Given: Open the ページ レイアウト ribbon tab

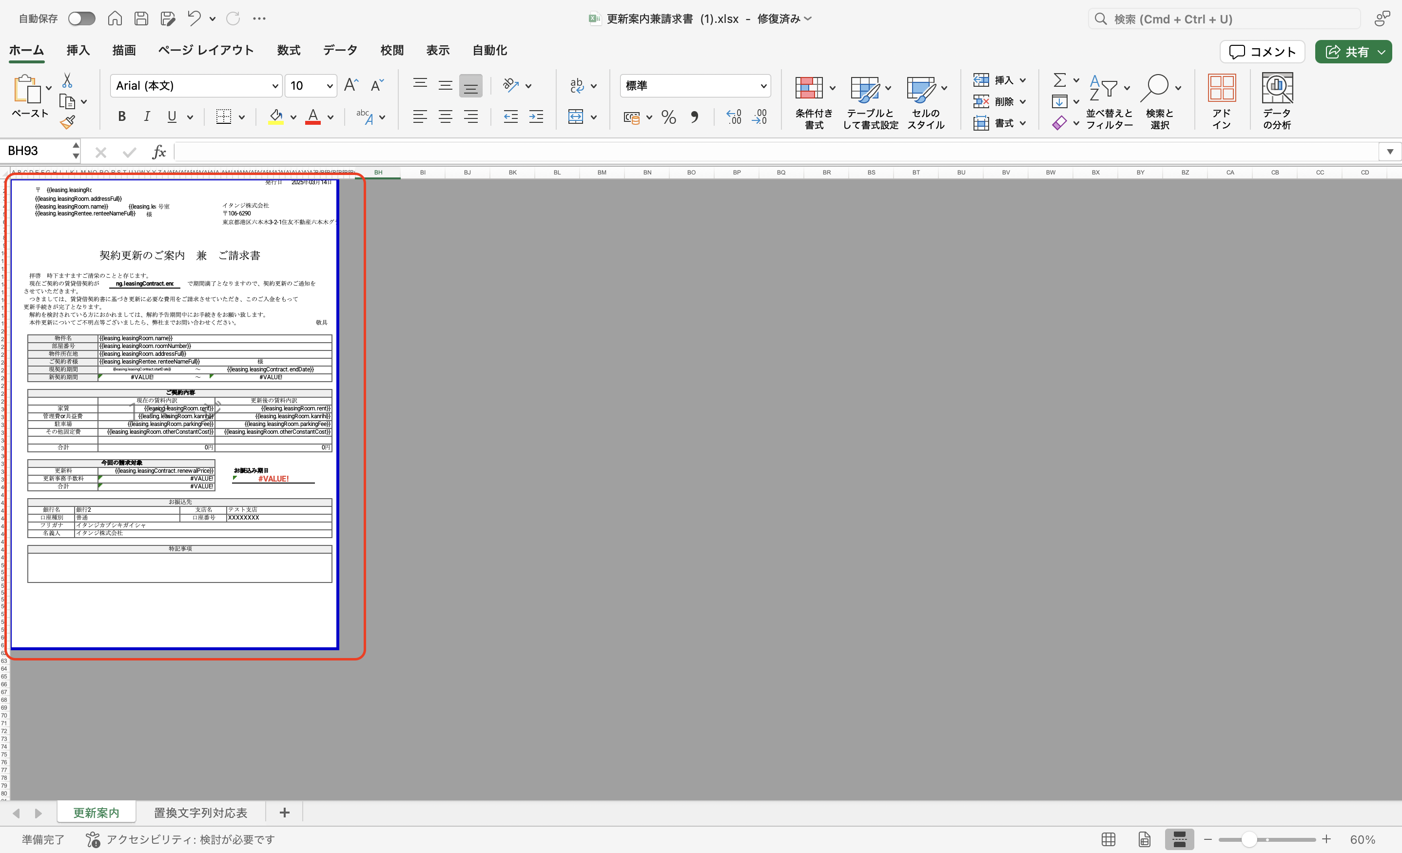Looking at the screenshot, I should [206, 50].
